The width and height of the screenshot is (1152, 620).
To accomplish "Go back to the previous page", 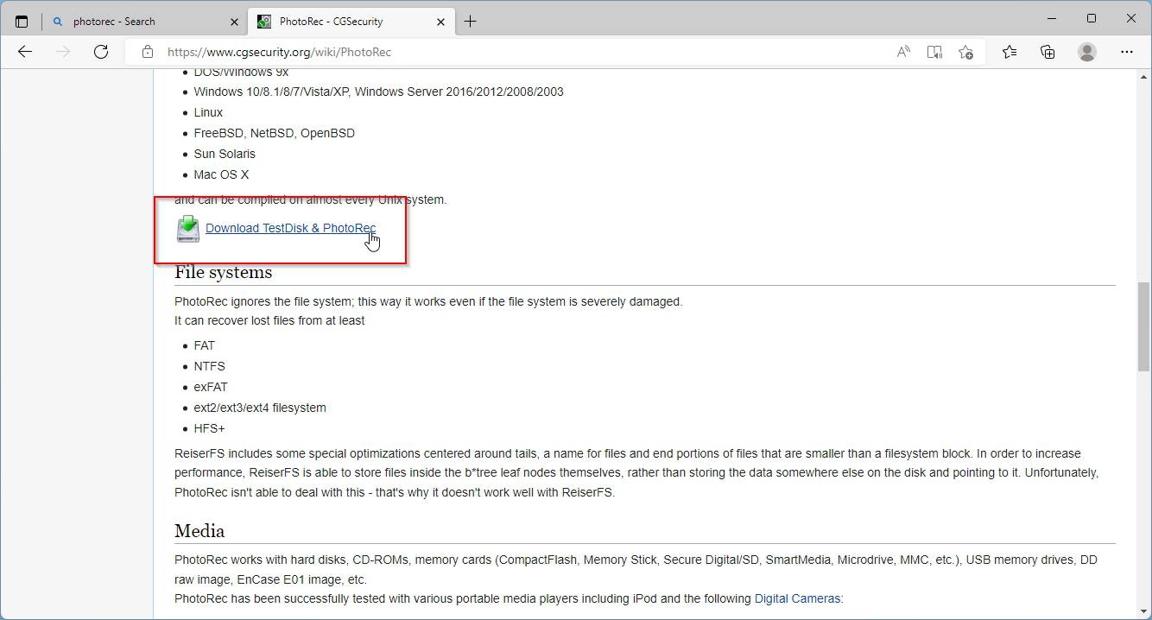I will [x=25, y=52].
